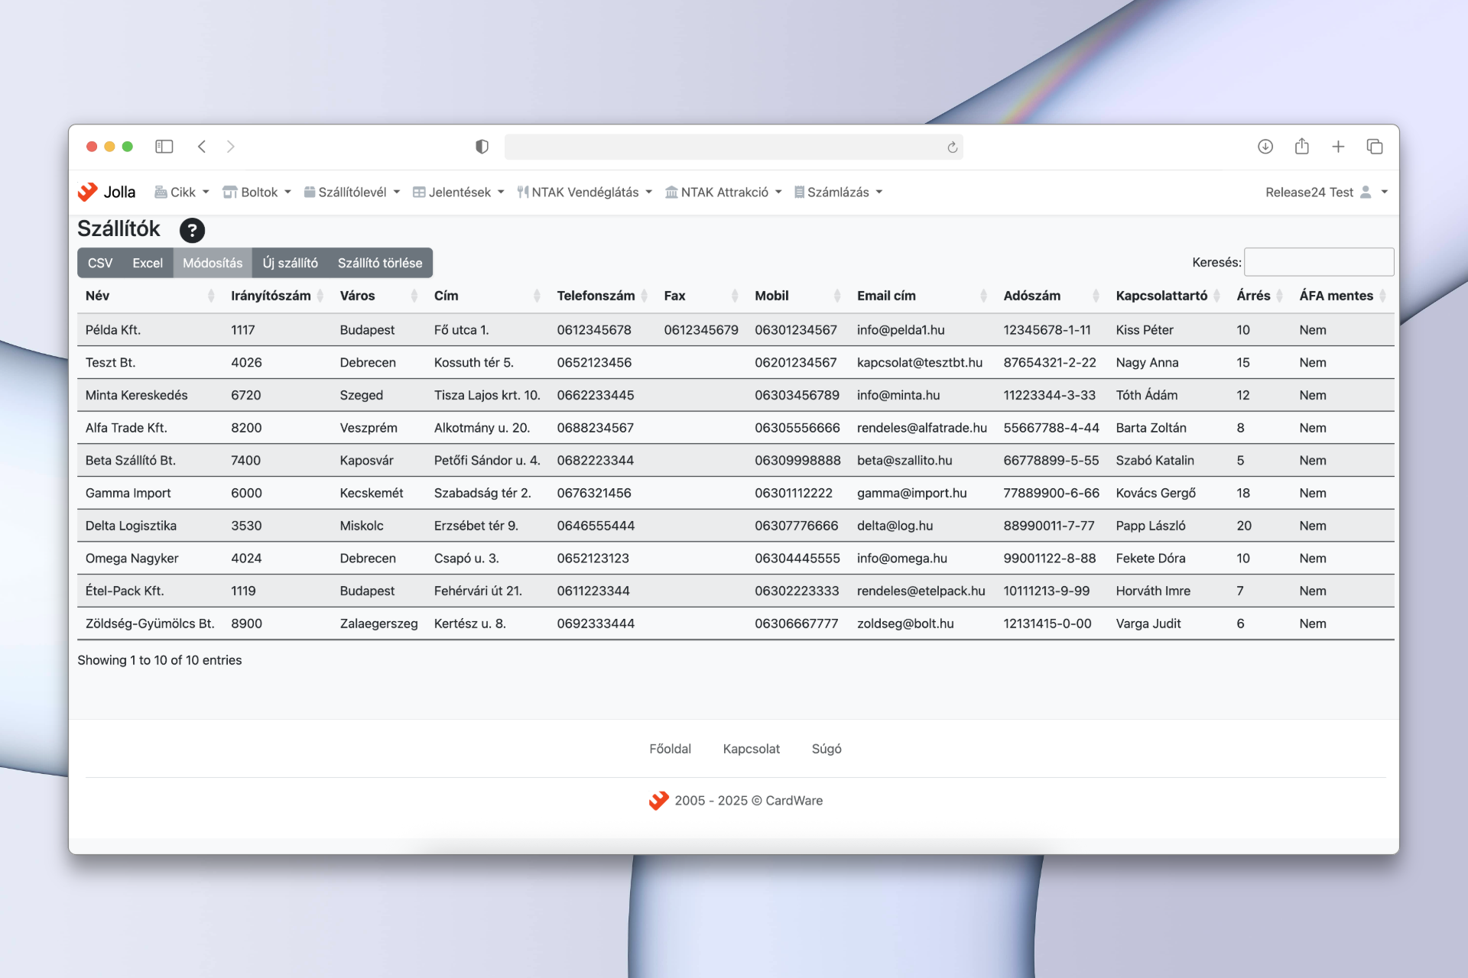Sort by ÁFA mentes column arrows
1468x978 pixels.
[1382, 296]
